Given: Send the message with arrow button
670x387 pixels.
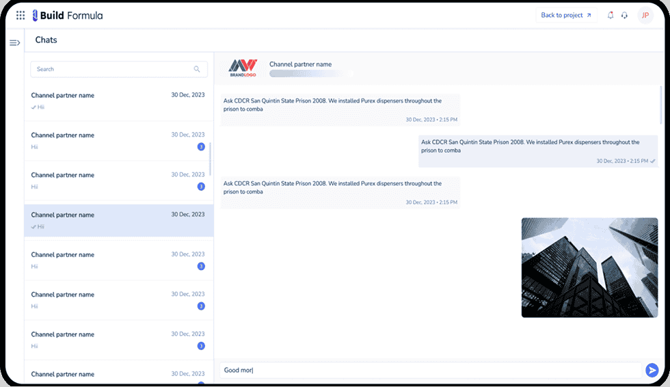Looking at the screenshot, I should coord(652,370).
